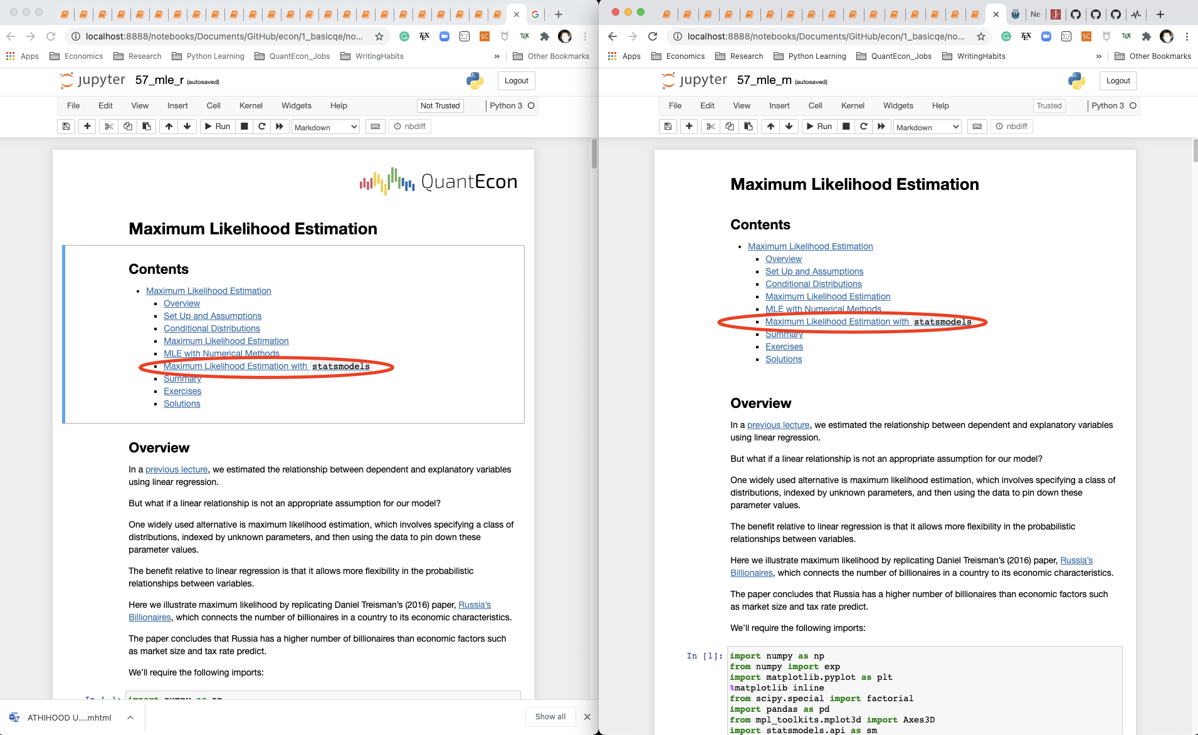Open cell type Markdown dropdown in left window
Screen dimensions: 1198x735
326,127
